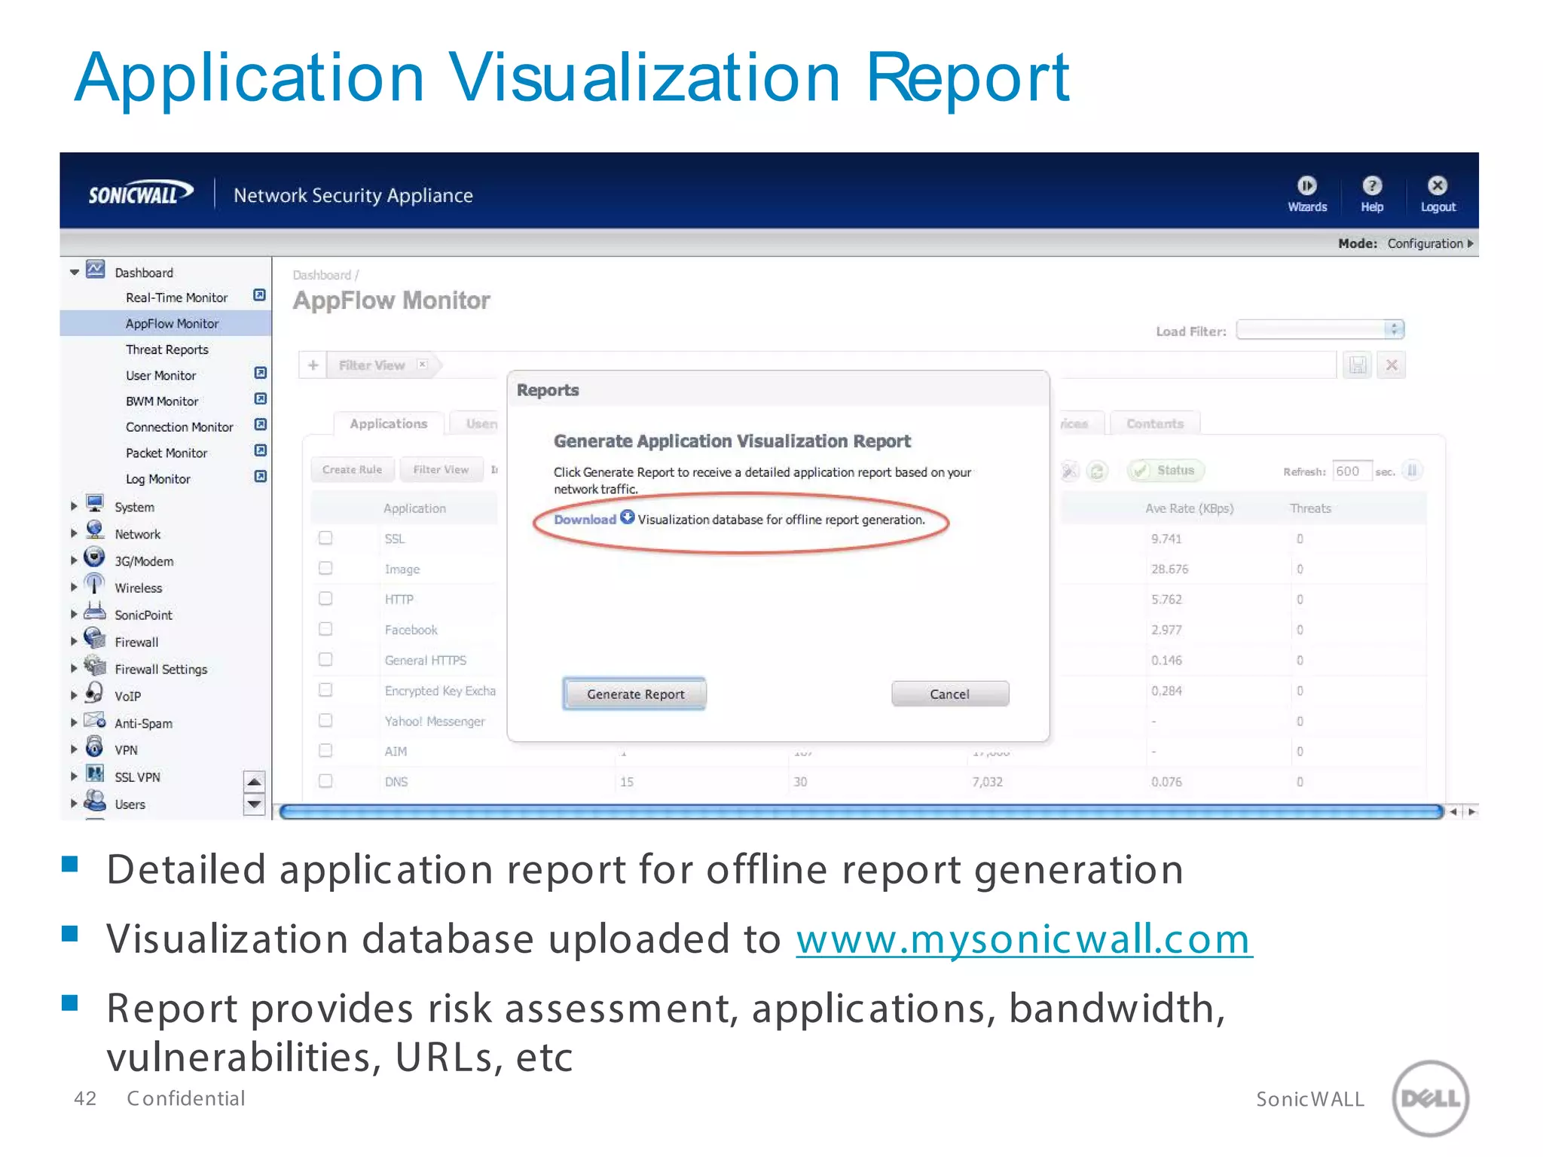This screenshot has width=1543, height=1157.
Task: Add a filter with the plus button
Action: pyautogui.click(x=313, y=365)
